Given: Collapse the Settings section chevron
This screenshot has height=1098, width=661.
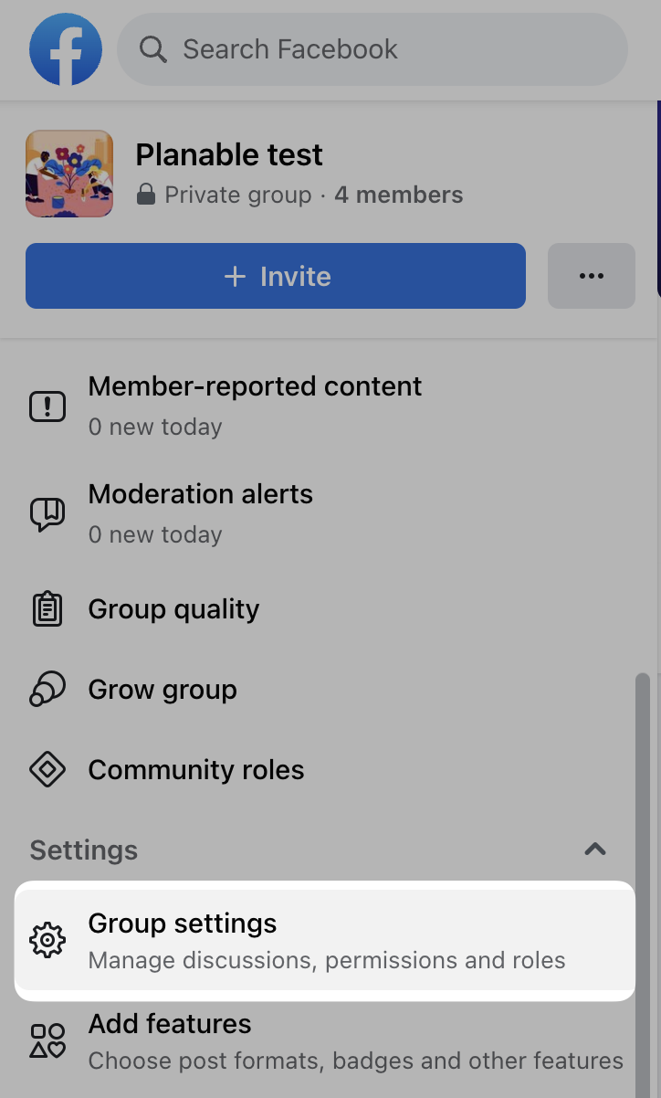Looking at the screenshot, I should click(x=595, y=850).
